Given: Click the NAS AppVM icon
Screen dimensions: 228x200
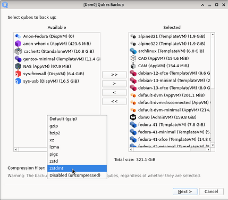Looking at the screenshot, I should (18, 66).
